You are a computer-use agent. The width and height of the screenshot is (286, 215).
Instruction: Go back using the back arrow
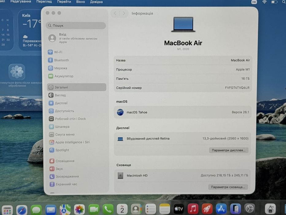115,13
